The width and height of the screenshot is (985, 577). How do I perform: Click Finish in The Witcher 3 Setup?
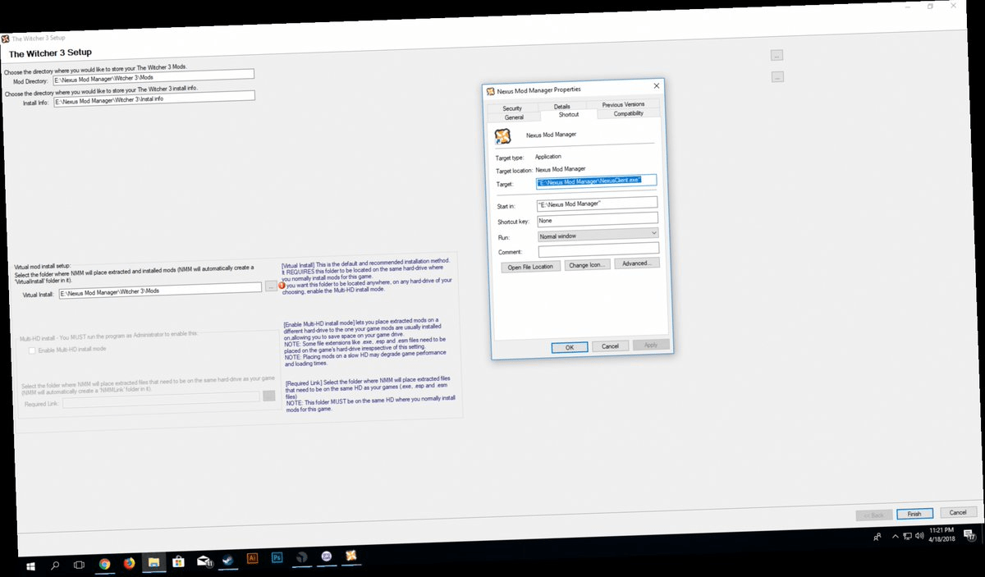914,513
